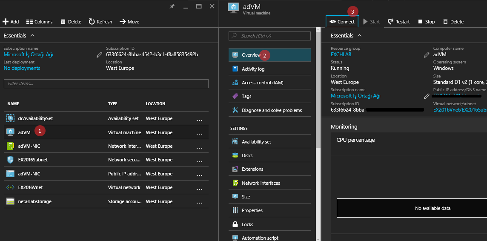
Task: Click the Extensions icon in settings
Action: (235, 169)
